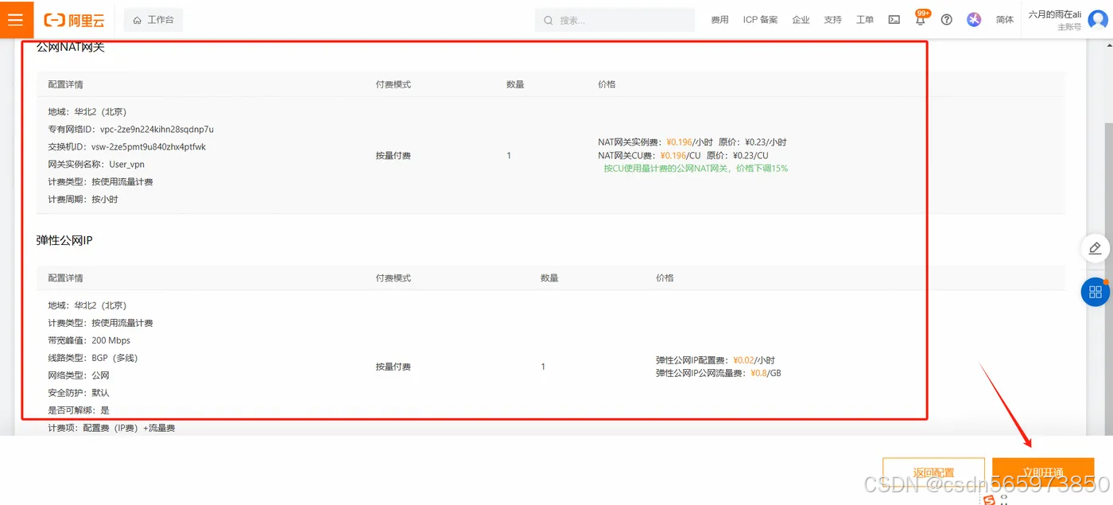
Task: Open the 支持 menu
Action: coord(832,20)
